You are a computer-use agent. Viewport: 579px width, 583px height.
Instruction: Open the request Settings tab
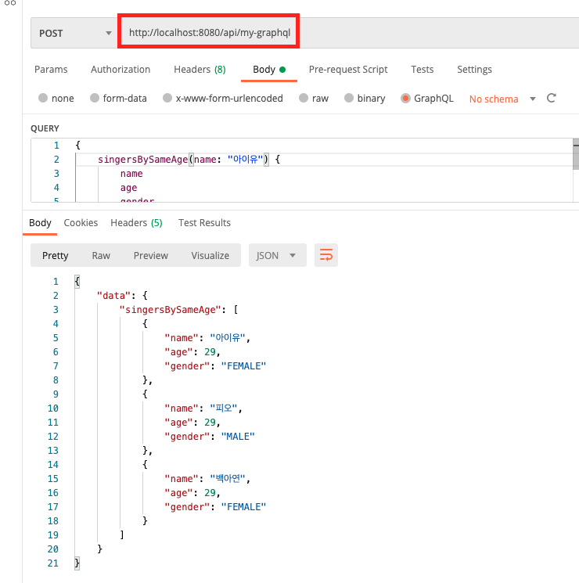[474, 70]
